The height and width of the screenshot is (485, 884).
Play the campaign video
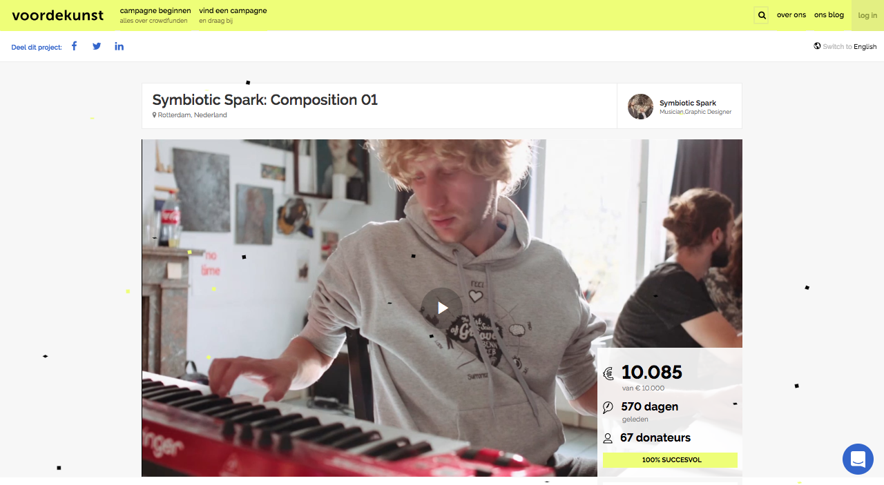[x=442, y=308]
